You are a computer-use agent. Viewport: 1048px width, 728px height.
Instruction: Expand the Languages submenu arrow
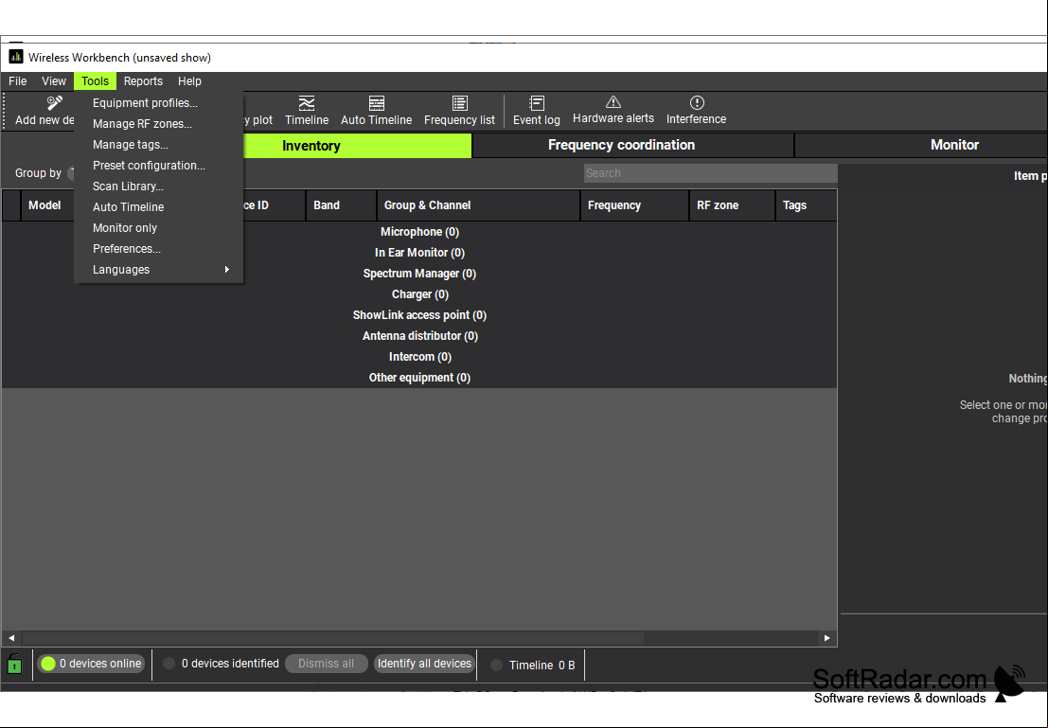(x=227, y=270)
